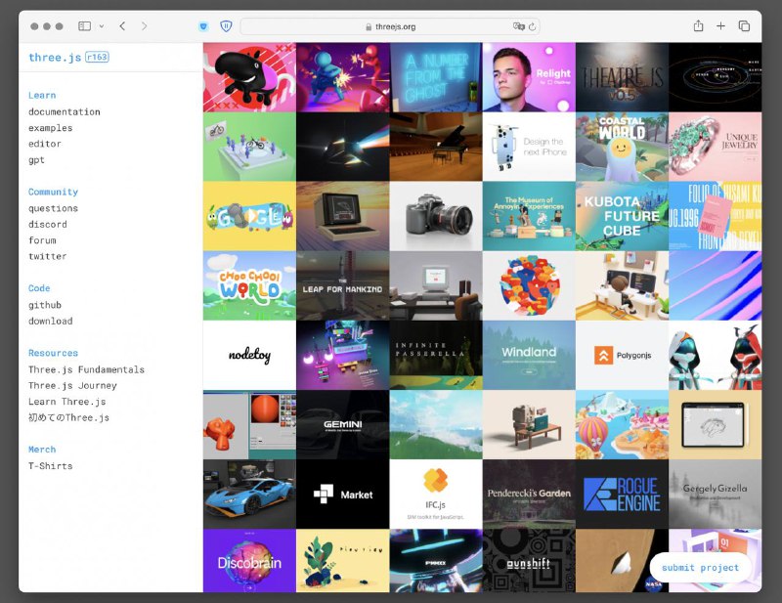
Task: Open the grand piano hall thumbnail
Action: click(x=436, y=147)
